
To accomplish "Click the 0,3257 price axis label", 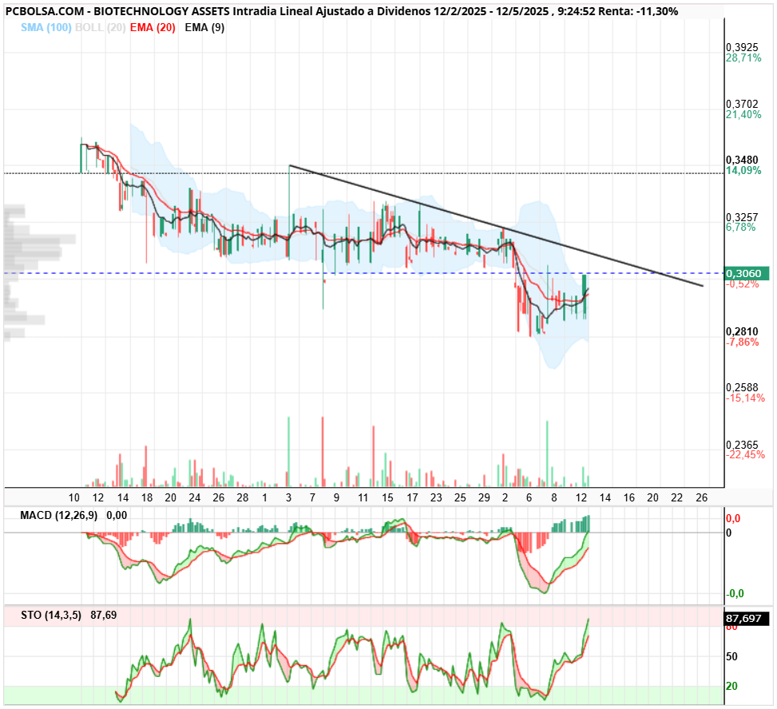I will [x=742, y=217].
